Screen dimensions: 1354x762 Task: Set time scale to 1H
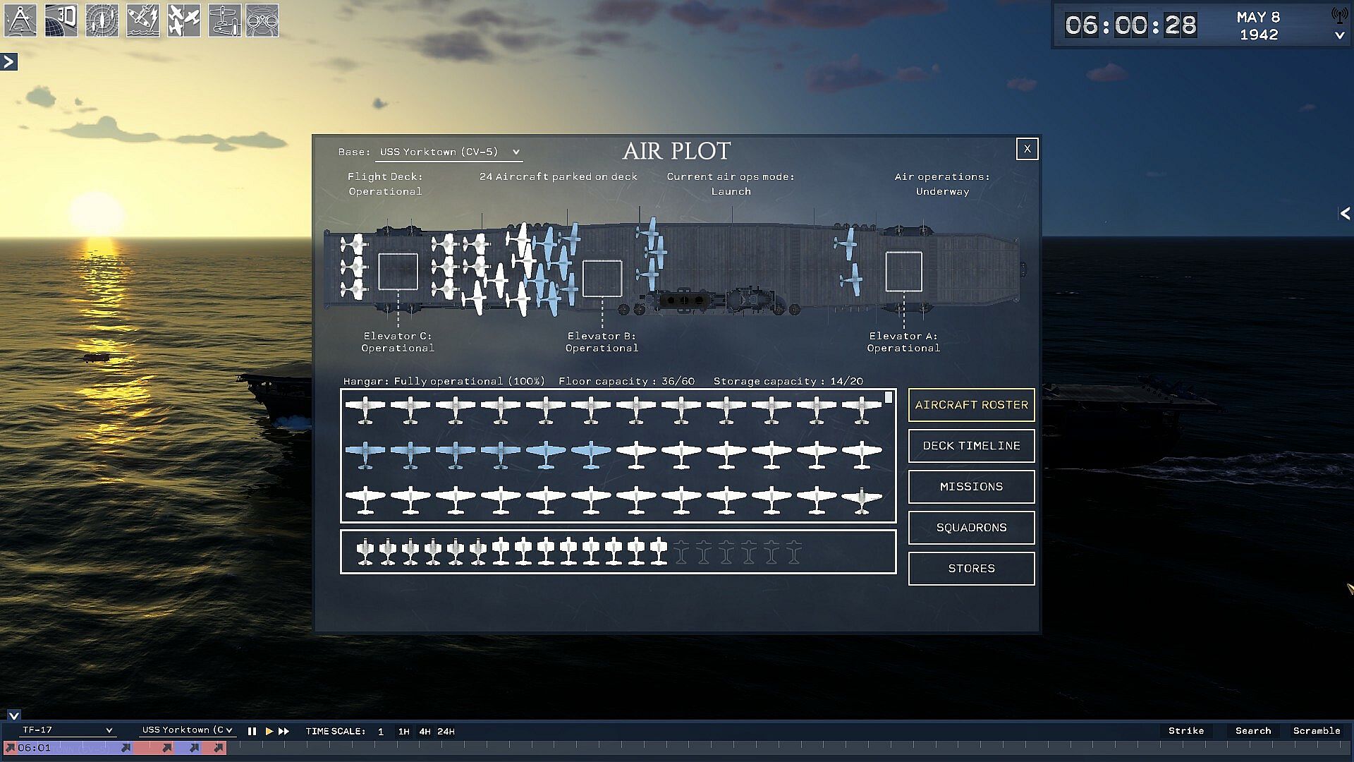tap(403, 732)
